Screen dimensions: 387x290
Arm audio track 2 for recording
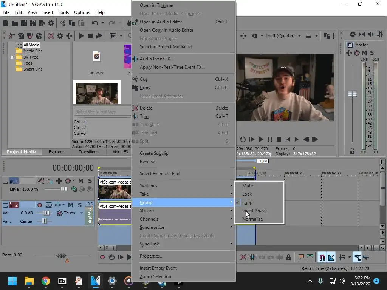click(x=39, y=205)
